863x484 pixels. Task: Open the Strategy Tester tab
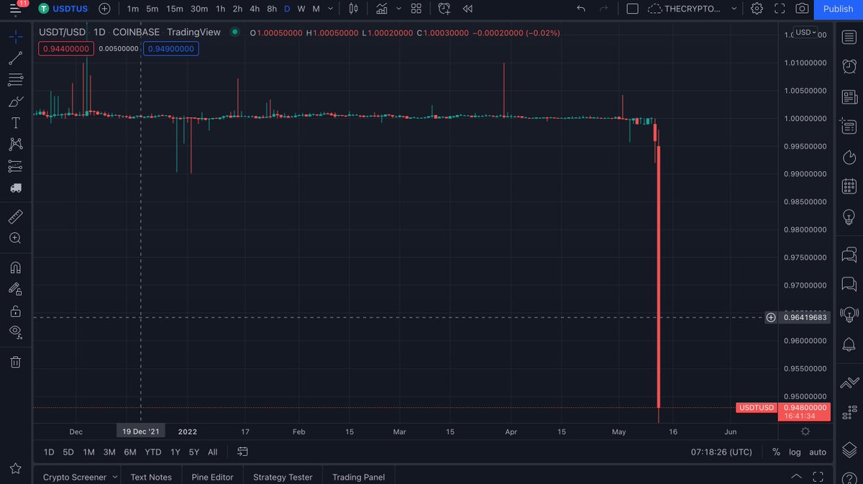click(x=283, y=477)
